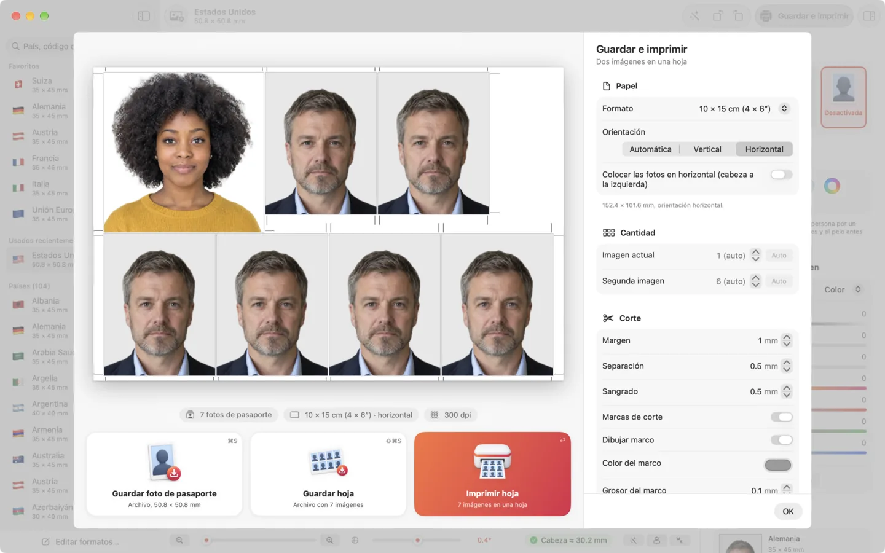Click Auto button for Segunda imagen
The image size is (885, 553).
tap(779, 281)
